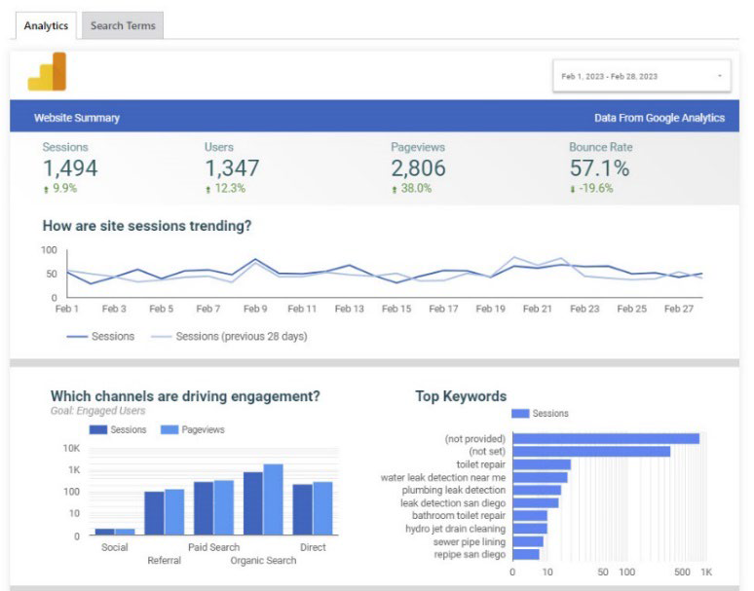Click the Feb 21 axis label on trend chart
The height and width of the screenshot is (591, 754).
[537, 309]
